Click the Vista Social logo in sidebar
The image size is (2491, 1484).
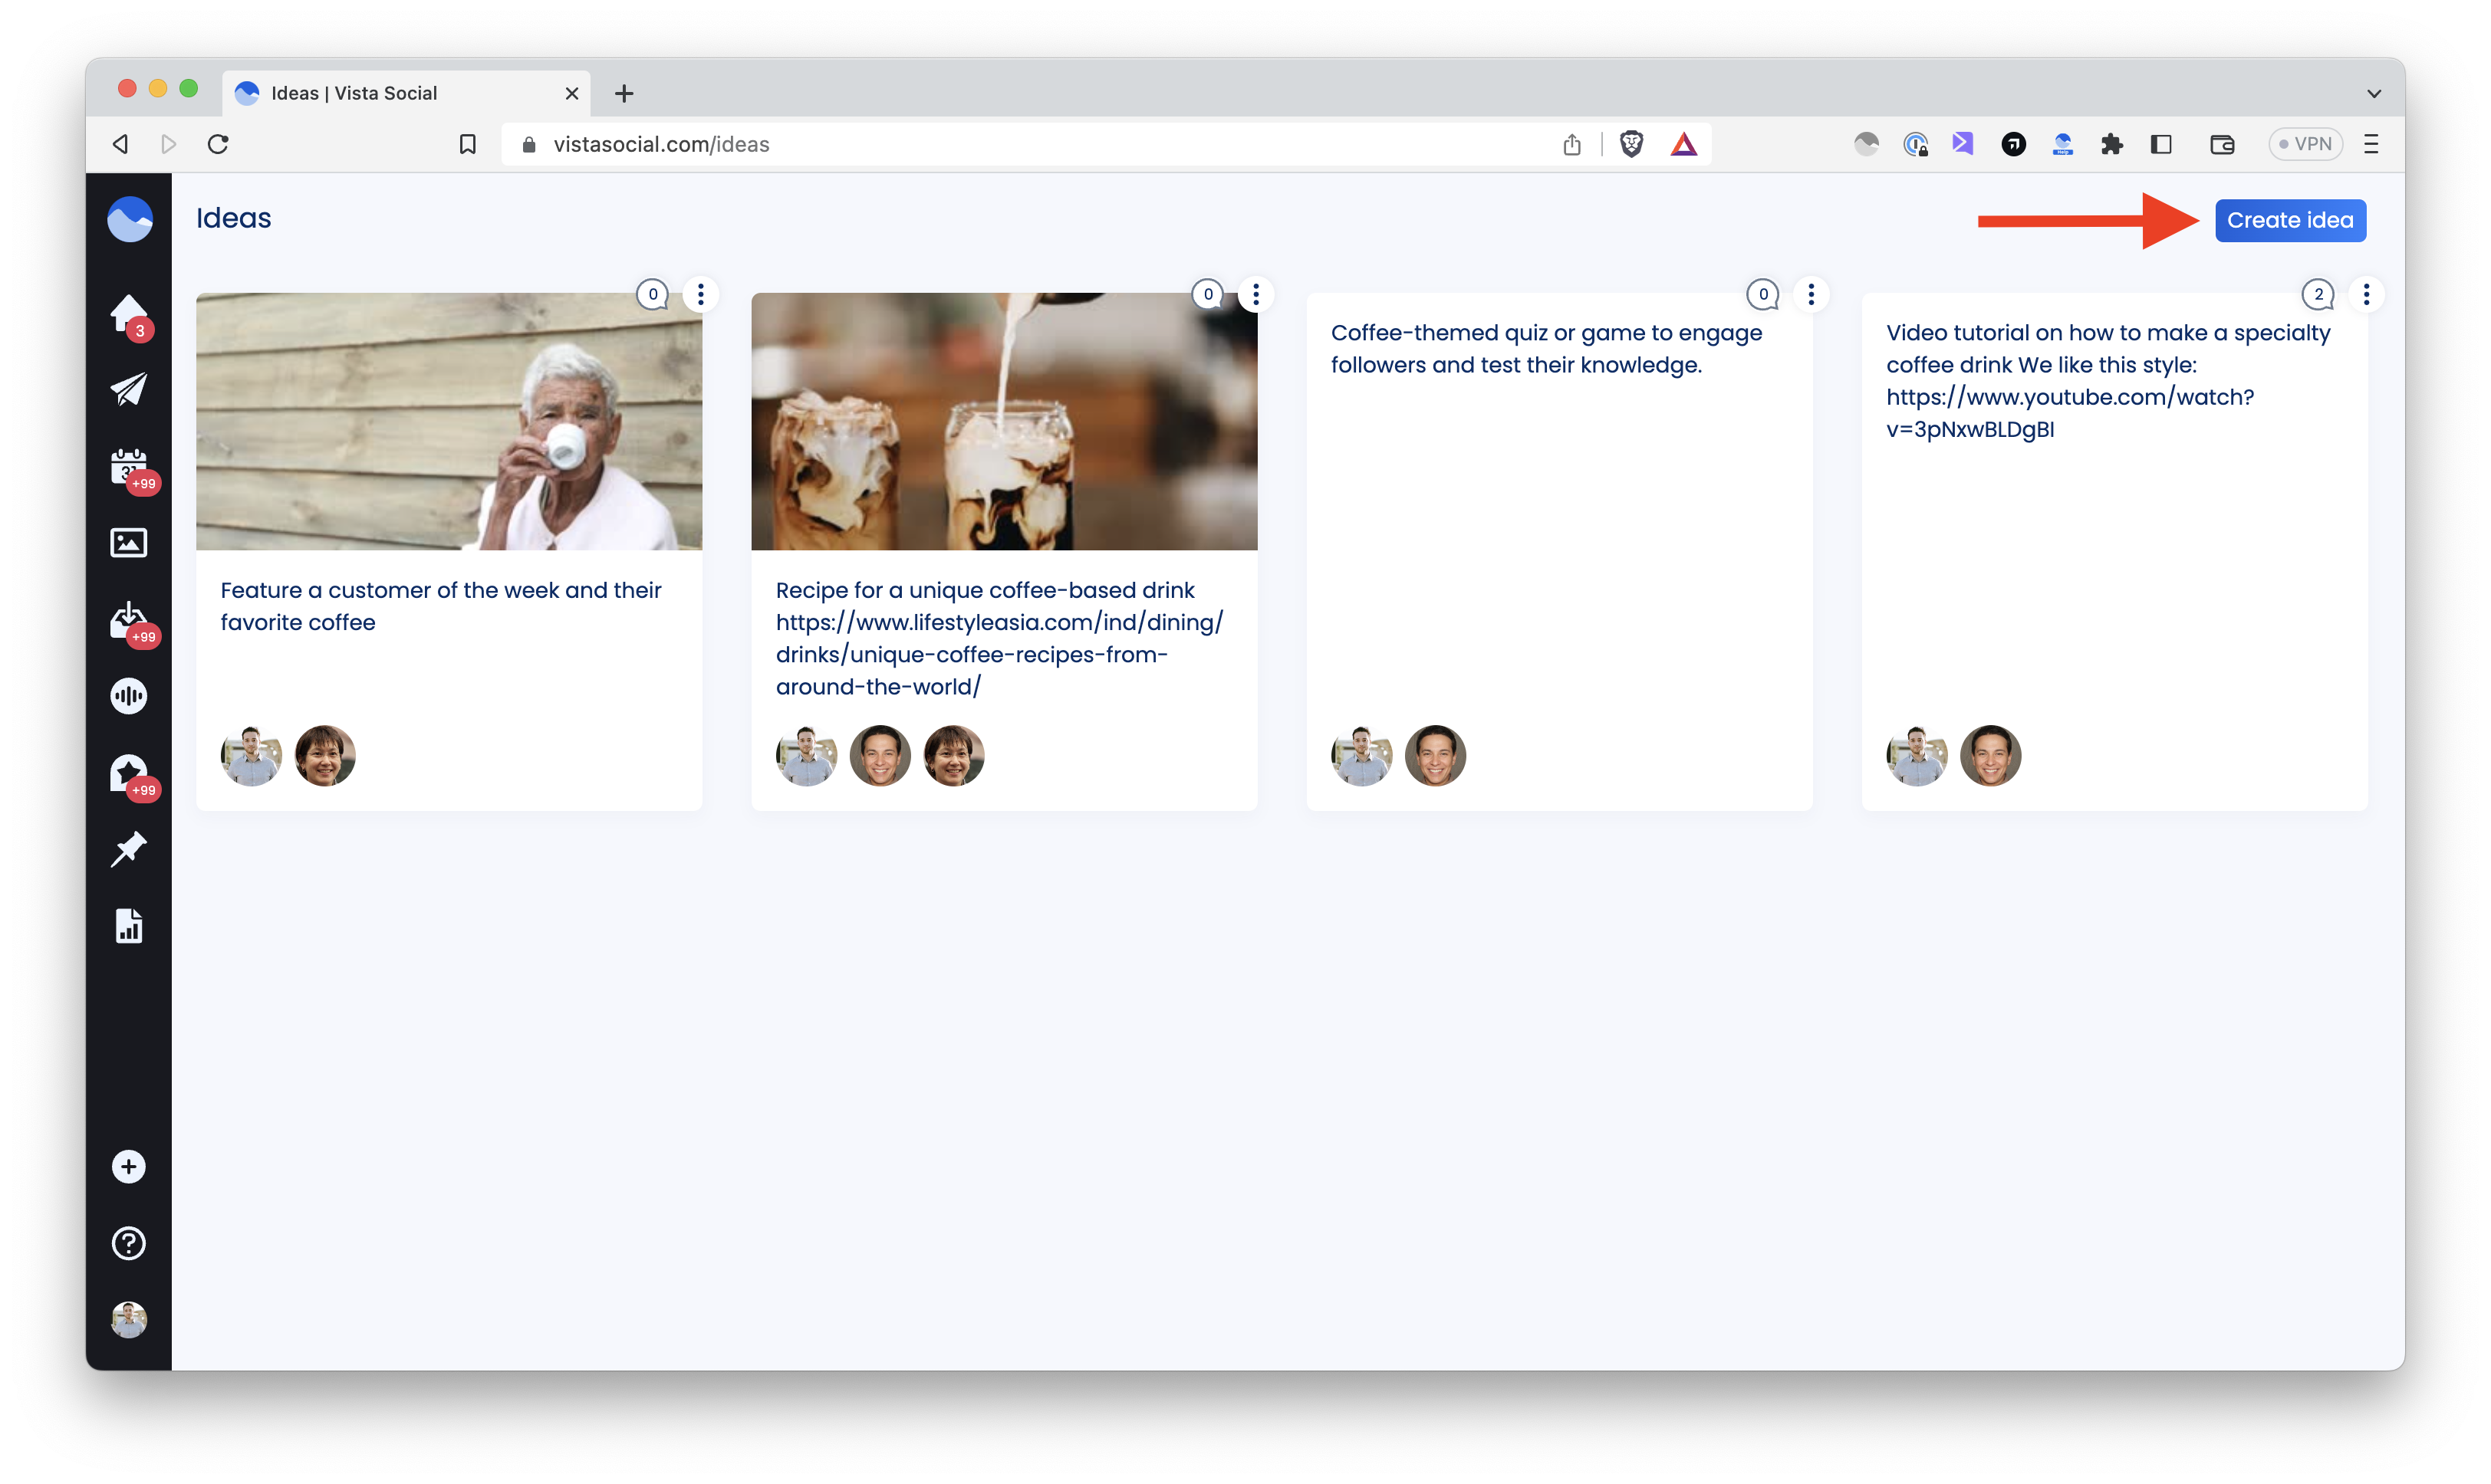point(130,219)
